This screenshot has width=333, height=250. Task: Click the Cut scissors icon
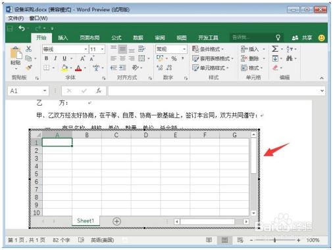[28, 49]
